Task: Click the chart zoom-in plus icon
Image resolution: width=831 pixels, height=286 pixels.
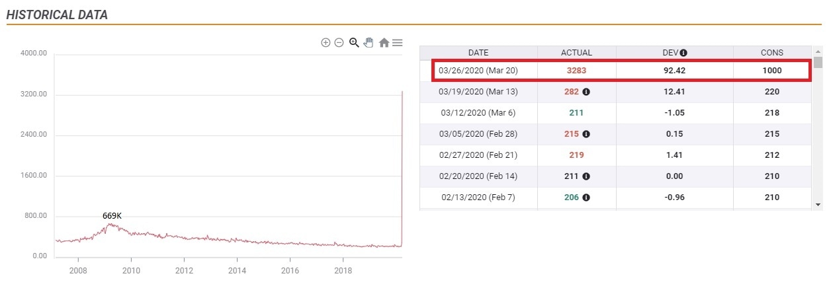Action: [x=326, y=43]
